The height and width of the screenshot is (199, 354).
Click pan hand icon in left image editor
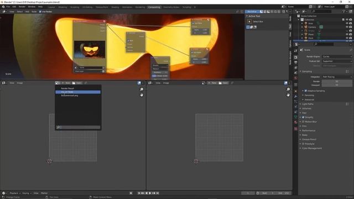pyautogui.click(x=142, y=95)
